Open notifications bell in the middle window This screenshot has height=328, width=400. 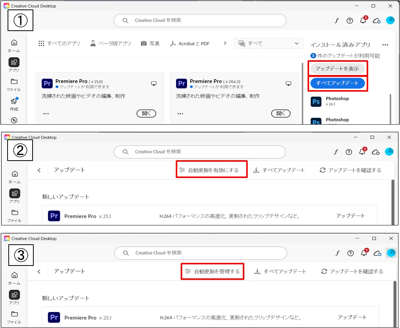tap(363, 152)
